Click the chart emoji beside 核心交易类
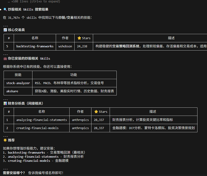207x176 pixels. tap(5, 30)
